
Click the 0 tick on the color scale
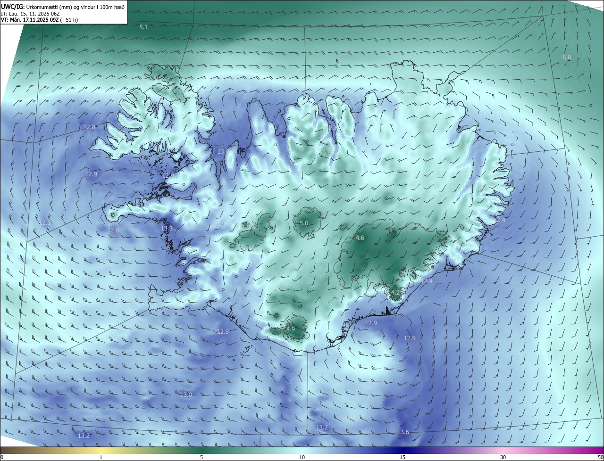pos(2,457)
